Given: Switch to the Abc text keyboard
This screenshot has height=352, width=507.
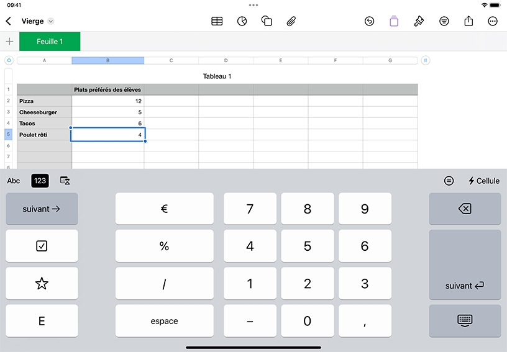Looking at the screenshot, I should (x=14, y=181).
